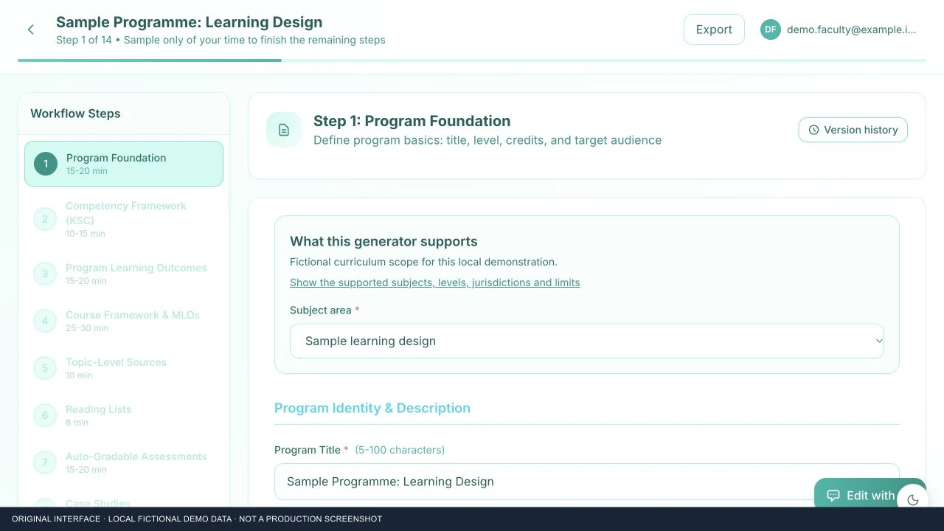Show the supported subjects, levels, jurisdictions link

[435, 282]
